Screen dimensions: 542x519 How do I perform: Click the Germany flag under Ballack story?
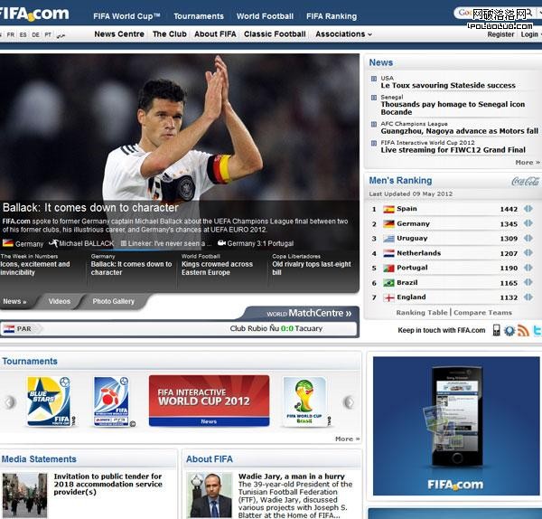tap(8, 243)
